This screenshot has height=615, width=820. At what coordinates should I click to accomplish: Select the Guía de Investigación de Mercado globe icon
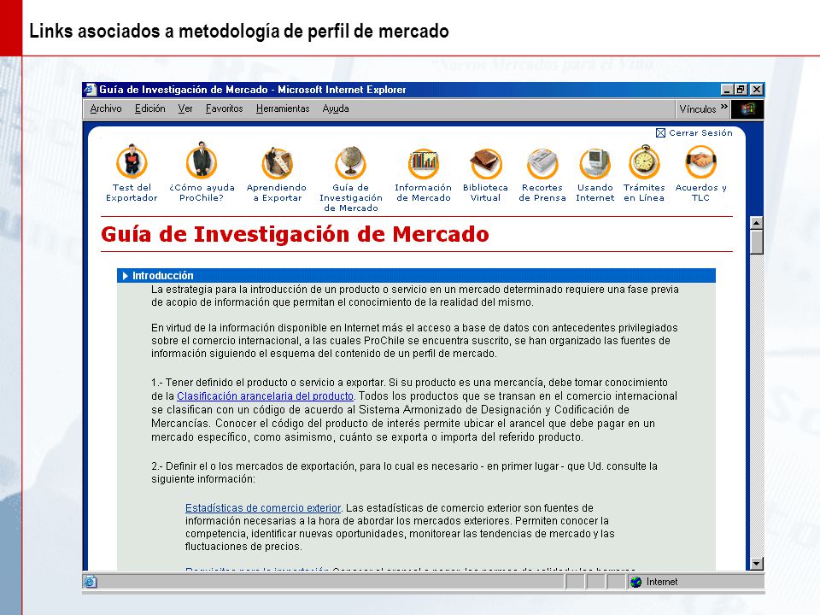pyautogui.click(x=350, y=162)
